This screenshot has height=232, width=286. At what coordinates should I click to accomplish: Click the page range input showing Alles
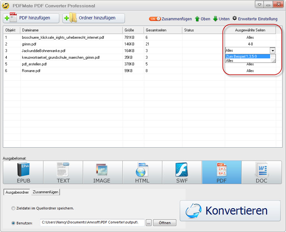(248, 50)
